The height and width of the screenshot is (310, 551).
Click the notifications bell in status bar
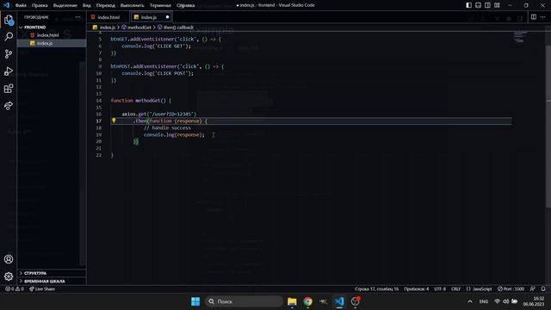click(x=543, y=289)
